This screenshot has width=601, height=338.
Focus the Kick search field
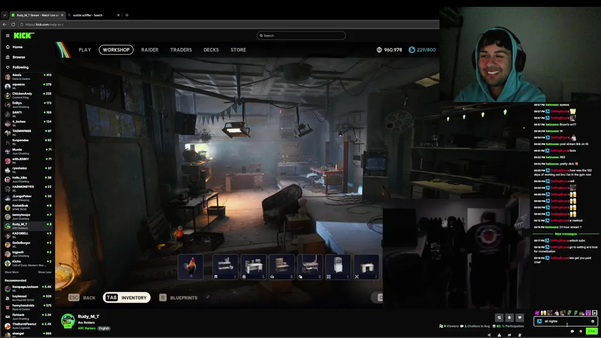[301, 36]
